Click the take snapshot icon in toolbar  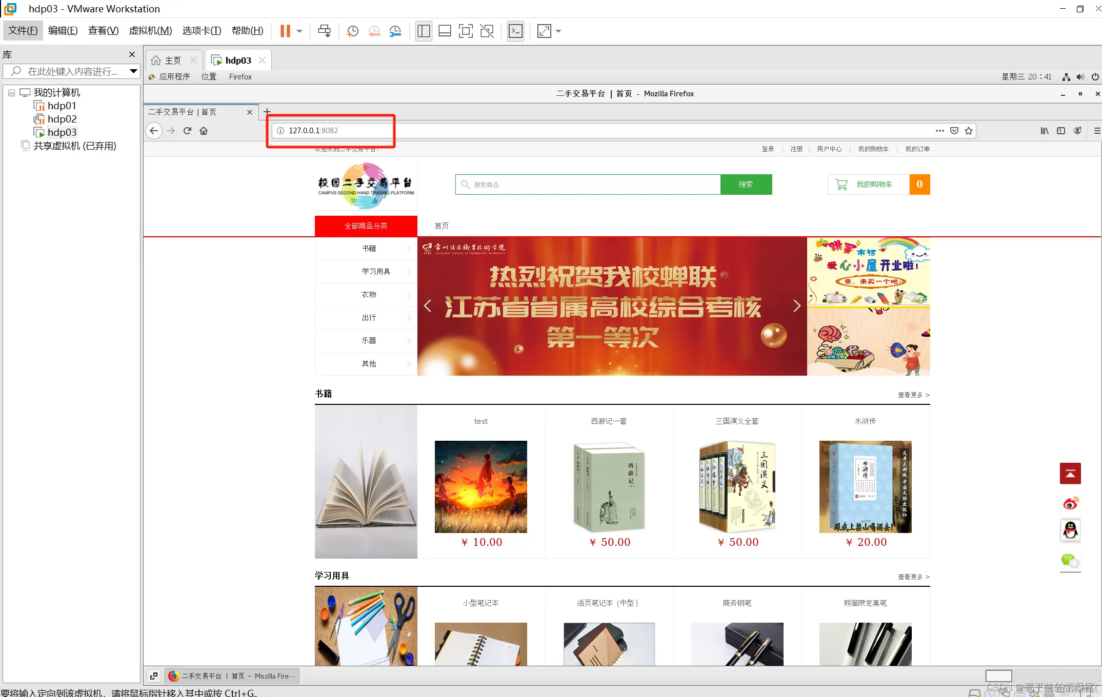pyautogui.click(x=352, y=31)
